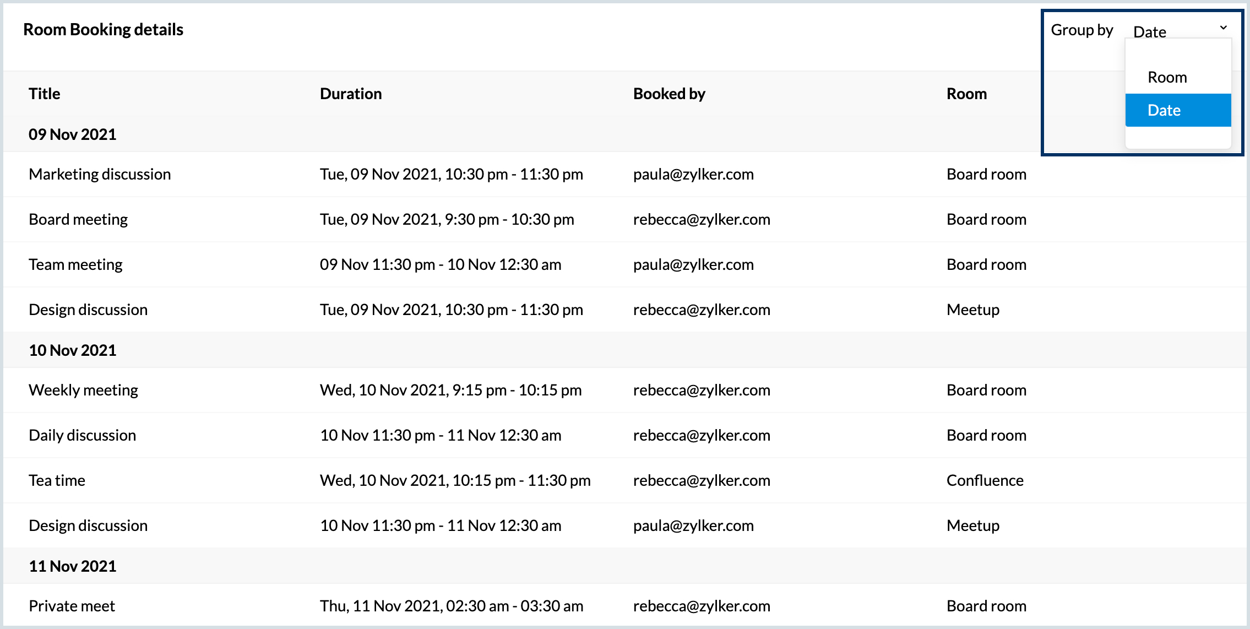Image resolution: width=1250 pixels, height=629 pixels.
Task: Open the Daily discussion booking
Action: 82,435
